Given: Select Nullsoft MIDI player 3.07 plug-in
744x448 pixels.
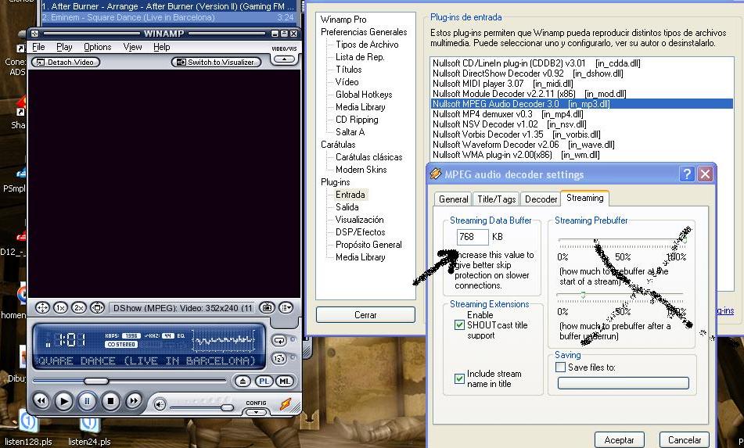Looking at the screenshot, I should [x=502, y=84].
